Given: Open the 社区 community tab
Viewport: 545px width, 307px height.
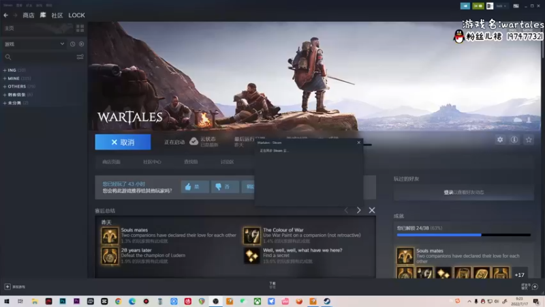Looking at the screenshot, I should coord(57,15).
